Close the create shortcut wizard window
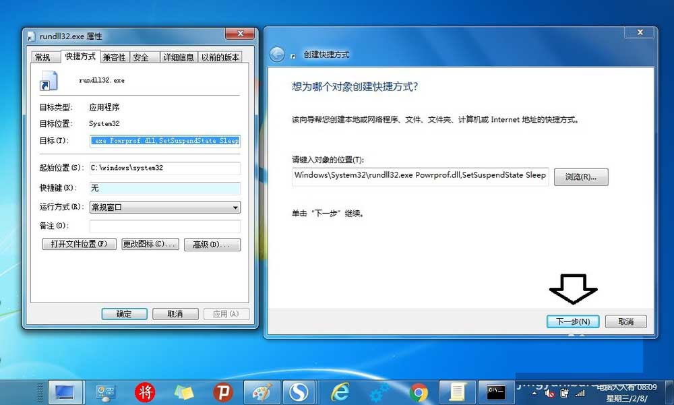The width and height of the screenshot is (674, 405). coord(640,32)
